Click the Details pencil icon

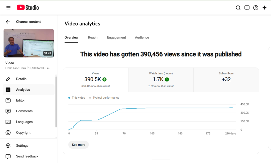click(8, 79)
